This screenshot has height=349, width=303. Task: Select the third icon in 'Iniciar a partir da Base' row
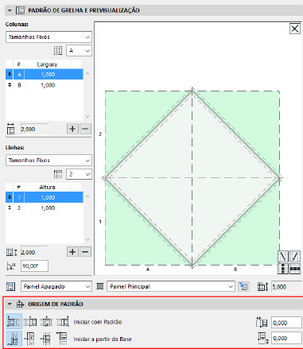(45, 339)
